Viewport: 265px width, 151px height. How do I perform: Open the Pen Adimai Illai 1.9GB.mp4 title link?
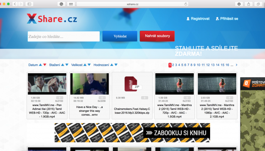[x=47, y=111]
